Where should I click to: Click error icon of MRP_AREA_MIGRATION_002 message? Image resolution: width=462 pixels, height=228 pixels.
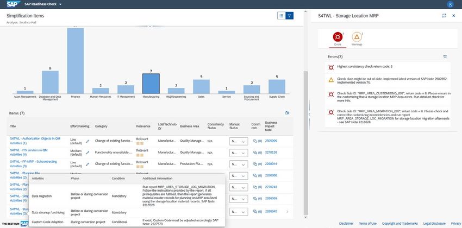(x=331, y=112)
